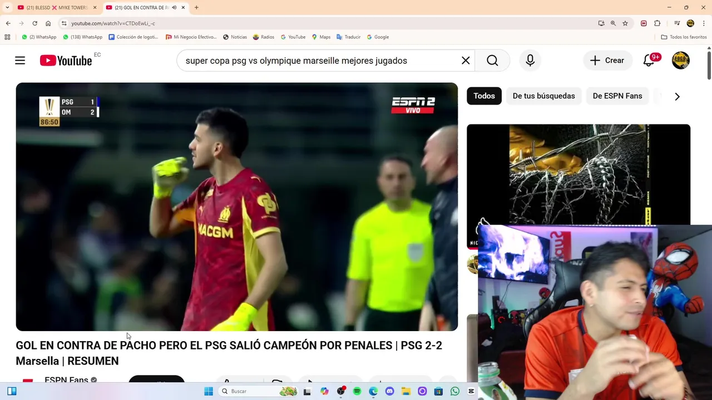Open the Maps bookmark
This screenshot has width=712, height=400.
click(321, 37)
